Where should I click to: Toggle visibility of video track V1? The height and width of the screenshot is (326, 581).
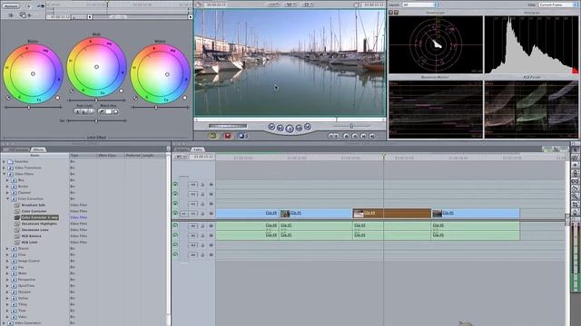pyautogui.click(x=175, y=214)
